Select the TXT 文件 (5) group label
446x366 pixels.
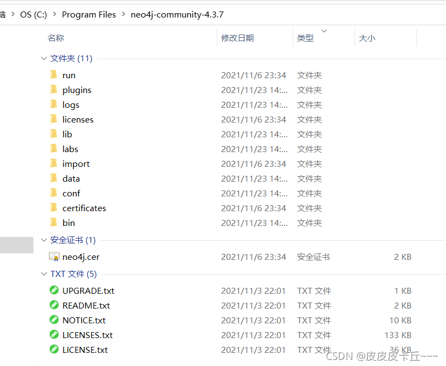click(x=74, y=274)
